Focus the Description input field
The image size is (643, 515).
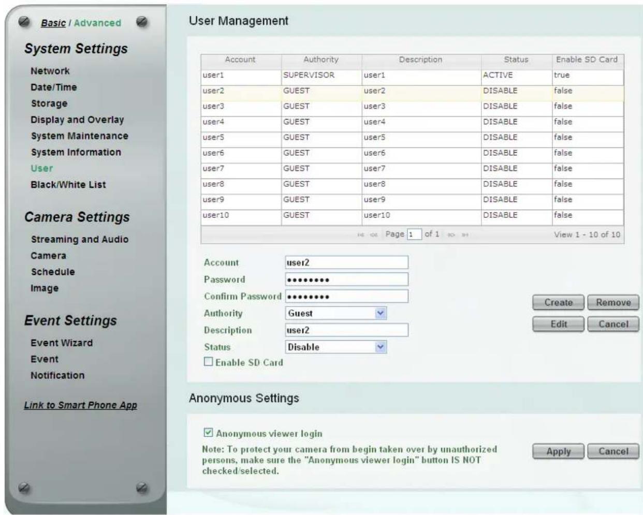coord(346,330)
